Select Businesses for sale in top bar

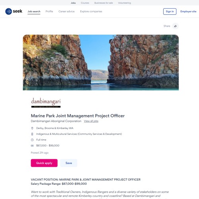103,3
